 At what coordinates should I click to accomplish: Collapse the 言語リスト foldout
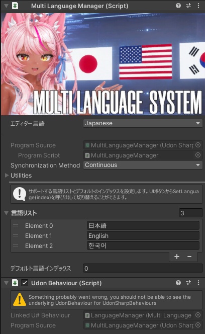point(7,213)
